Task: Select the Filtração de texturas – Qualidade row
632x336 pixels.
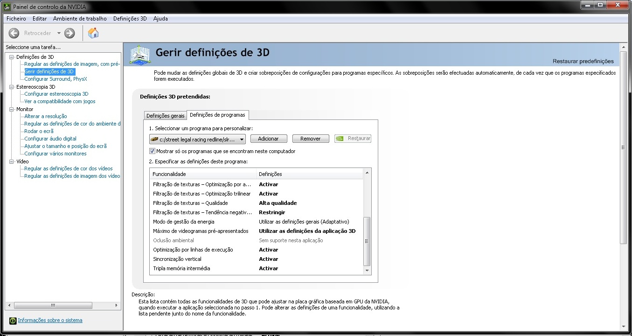Action: pyautogui.click(x=257, y=203)
